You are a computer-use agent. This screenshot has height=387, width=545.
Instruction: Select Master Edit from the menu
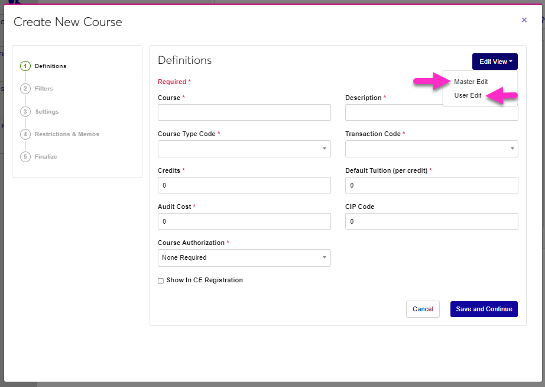coord(471,82)
